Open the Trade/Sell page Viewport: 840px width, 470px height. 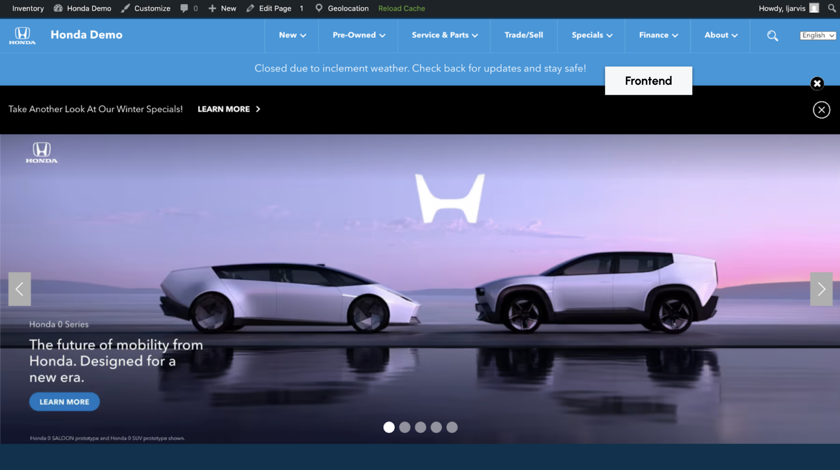[x=524, y=35]
